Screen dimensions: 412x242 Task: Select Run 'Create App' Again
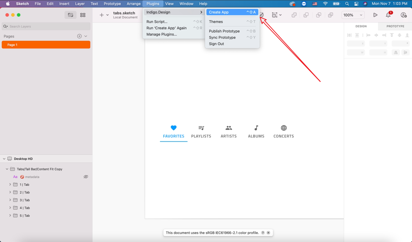point(174,28)
